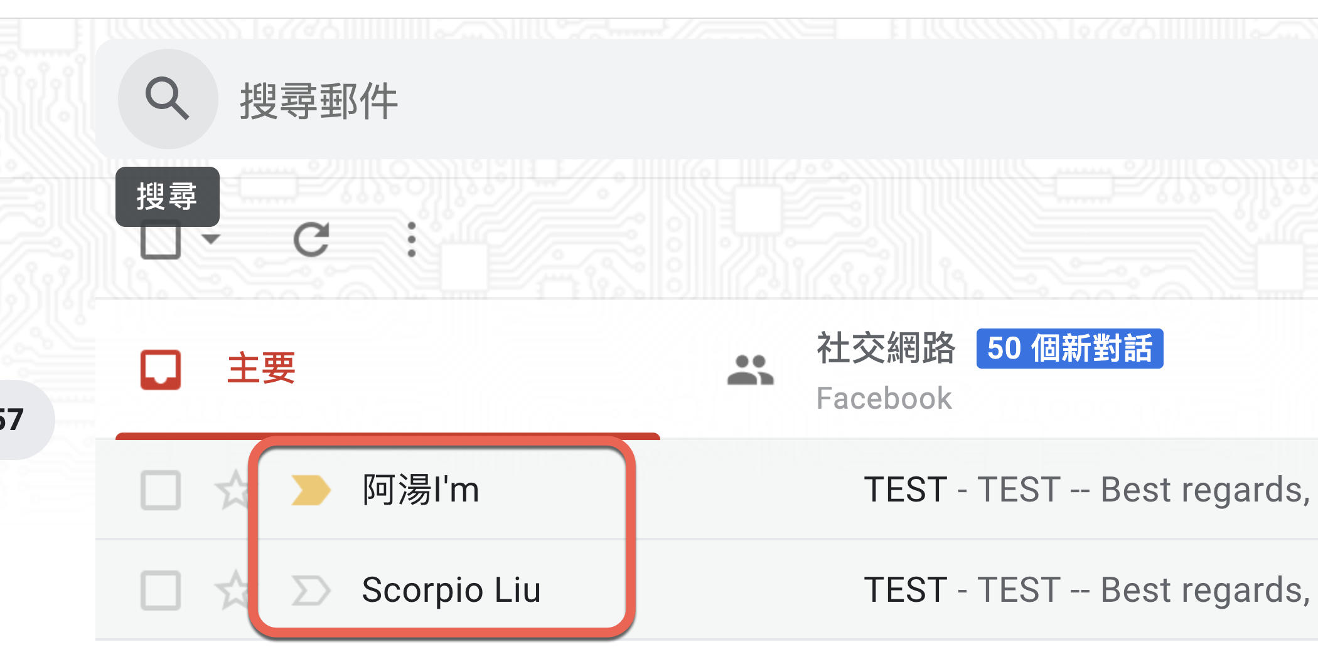Click the people icon for 社交網路

click(750, 370)
